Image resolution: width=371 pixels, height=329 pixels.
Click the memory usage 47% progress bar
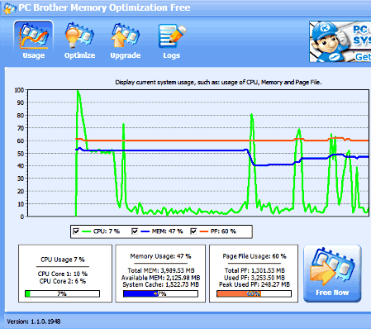click(160, 293)
